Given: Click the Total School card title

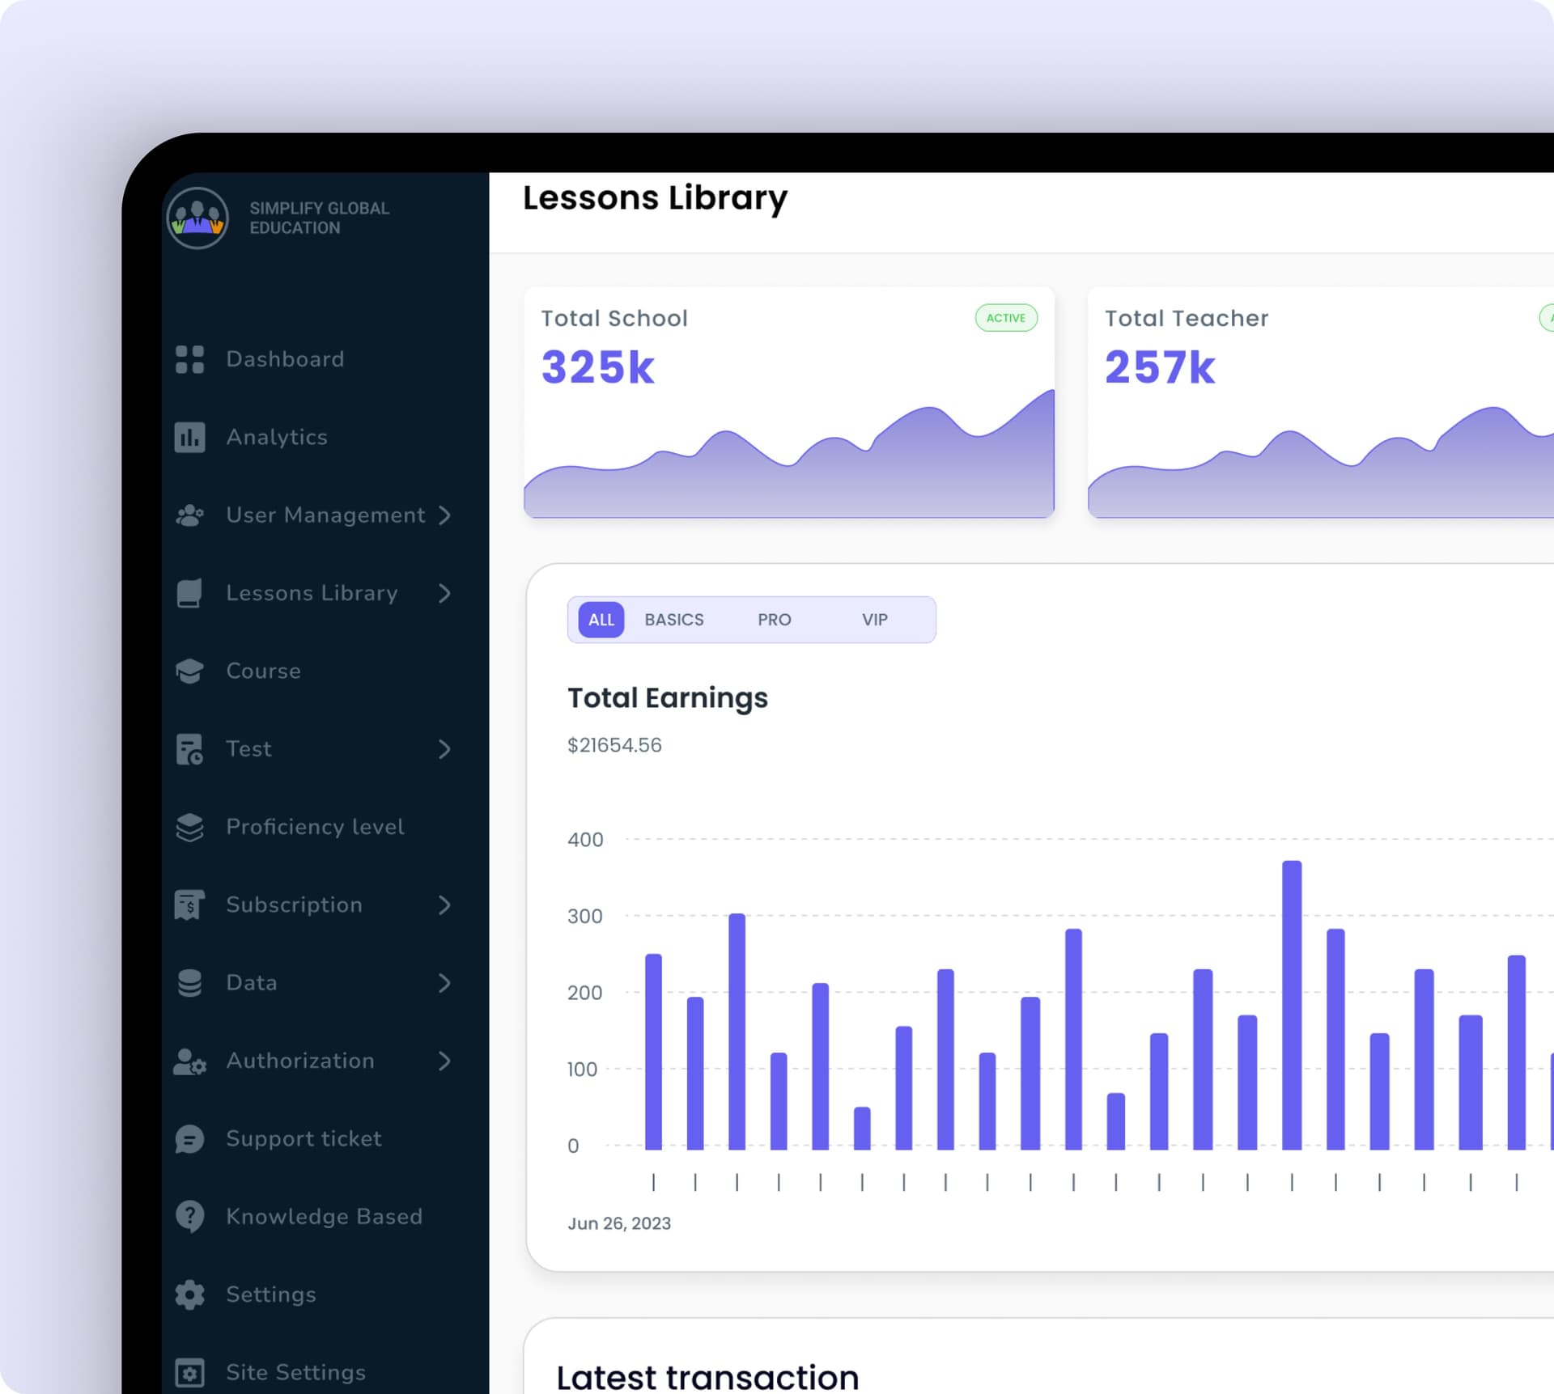Looking at the screenshot, I should coord(614,318).
